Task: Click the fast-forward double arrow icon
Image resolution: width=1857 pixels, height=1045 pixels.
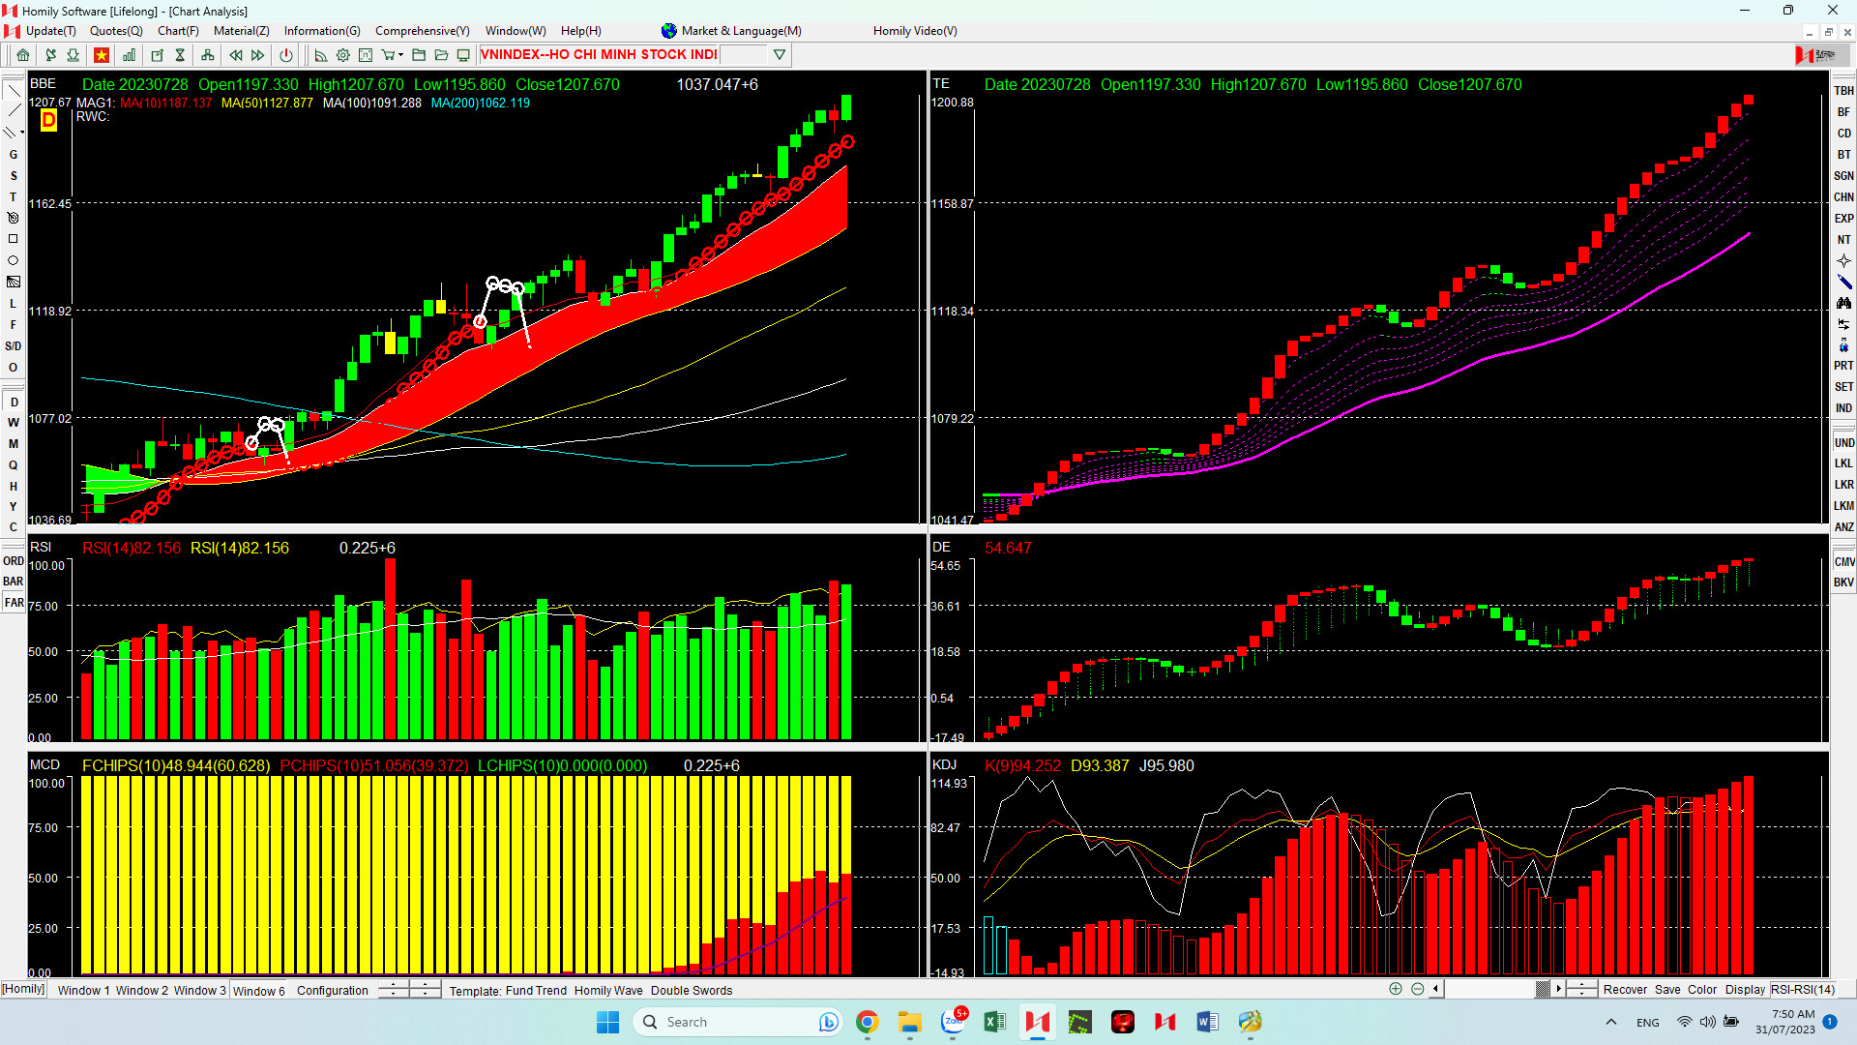Action: (x=258, y=55)
